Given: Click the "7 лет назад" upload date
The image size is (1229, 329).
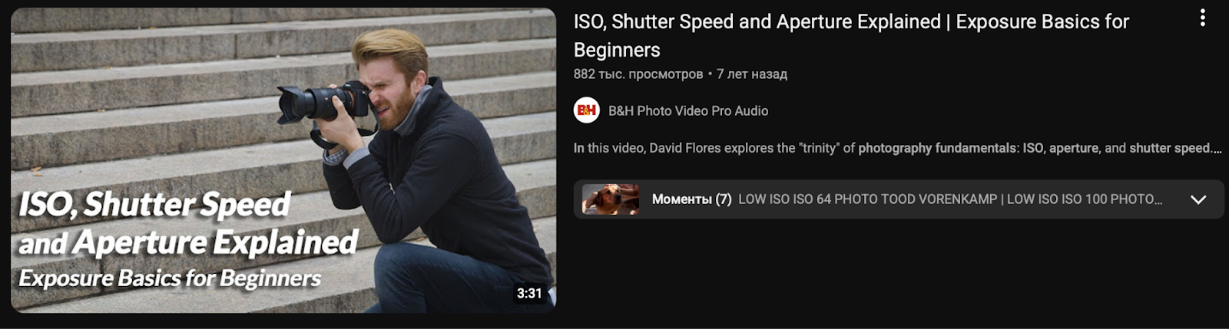Looking at the screenshot, I should pos(752,74).
